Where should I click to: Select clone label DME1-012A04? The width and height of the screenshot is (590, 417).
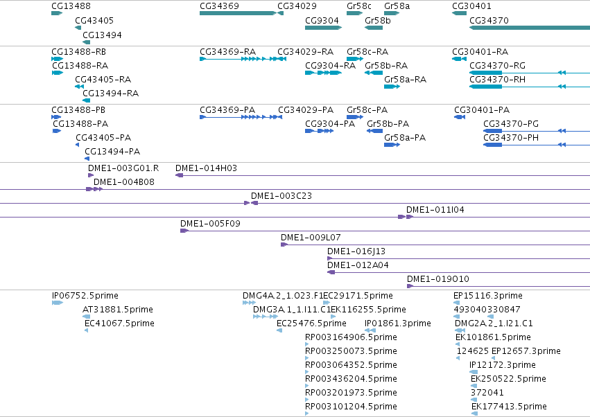click(x=358, y=265)
